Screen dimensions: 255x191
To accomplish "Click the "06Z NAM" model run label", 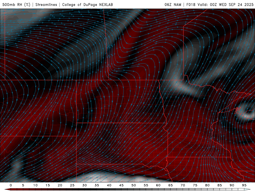I will click(173, 4).
